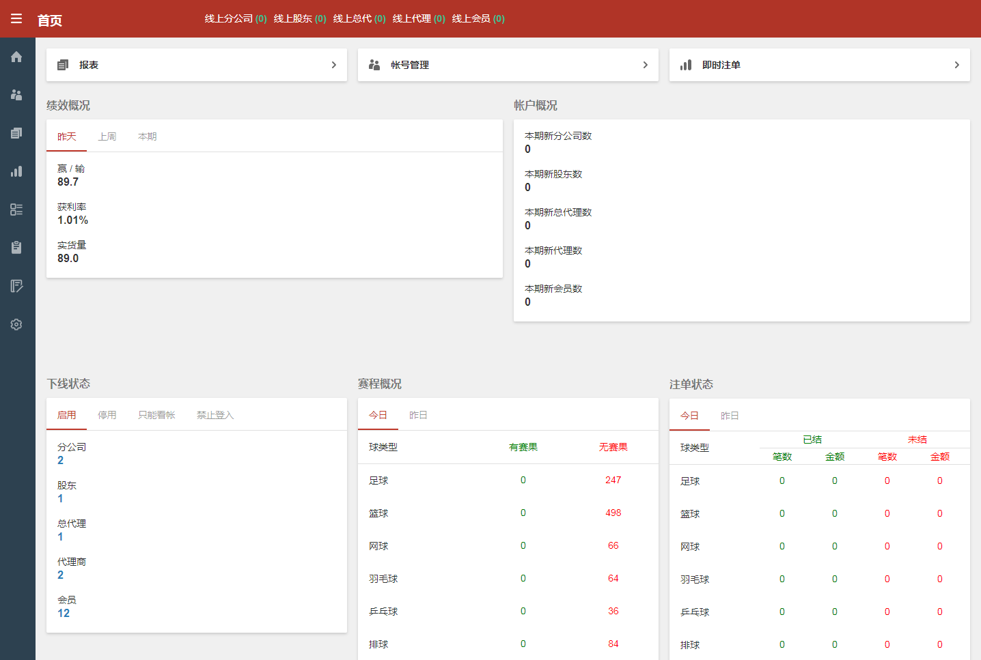Open the clipboard sidebar icon
The height and width of the screenshot is (660, 981).
coord(16,248)
